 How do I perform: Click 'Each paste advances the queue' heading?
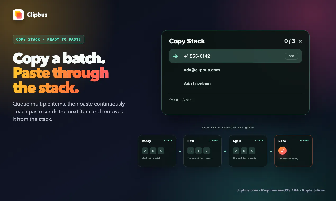click(x=228, y=127)
